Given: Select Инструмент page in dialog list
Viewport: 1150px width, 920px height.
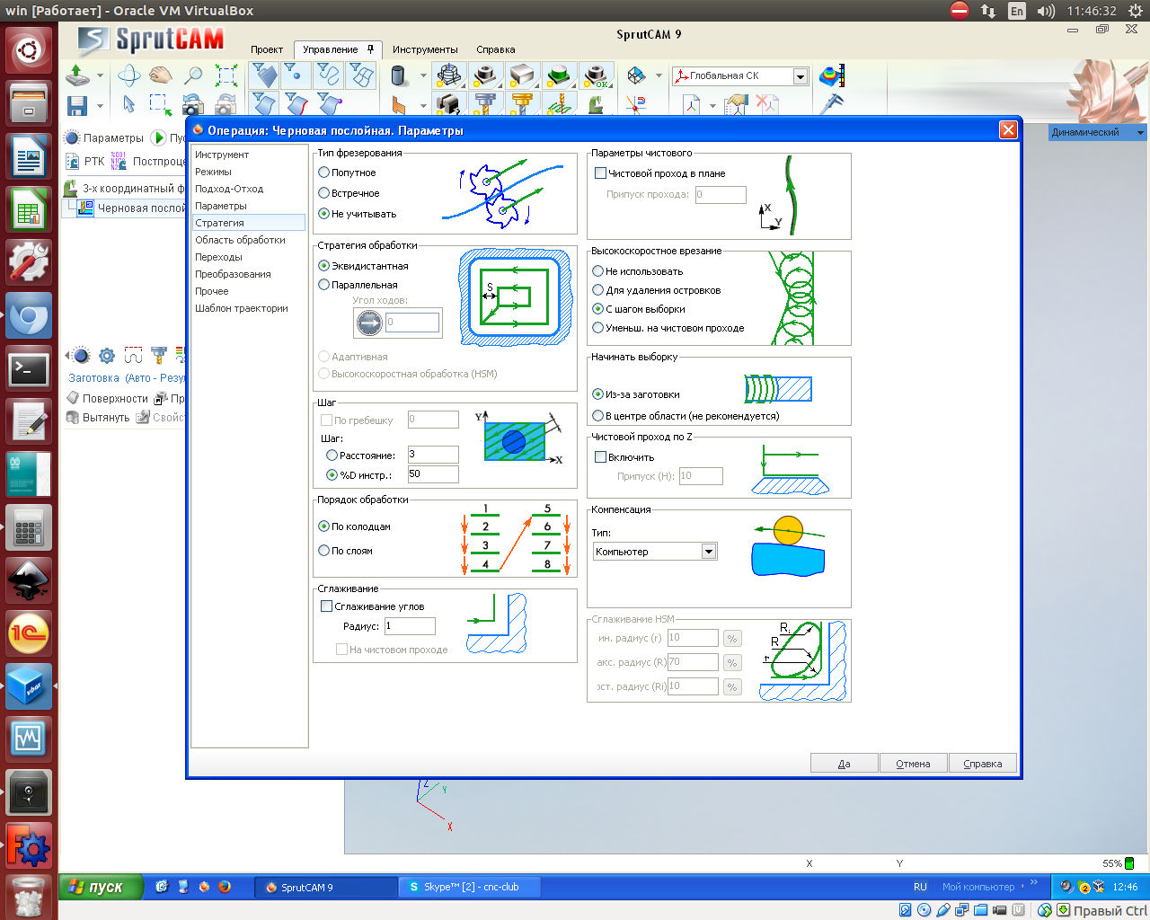Looking at the screenshot, I should point(249,155).
